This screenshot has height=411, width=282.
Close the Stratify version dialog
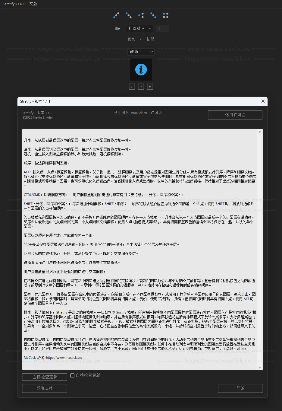pos(263,101)
